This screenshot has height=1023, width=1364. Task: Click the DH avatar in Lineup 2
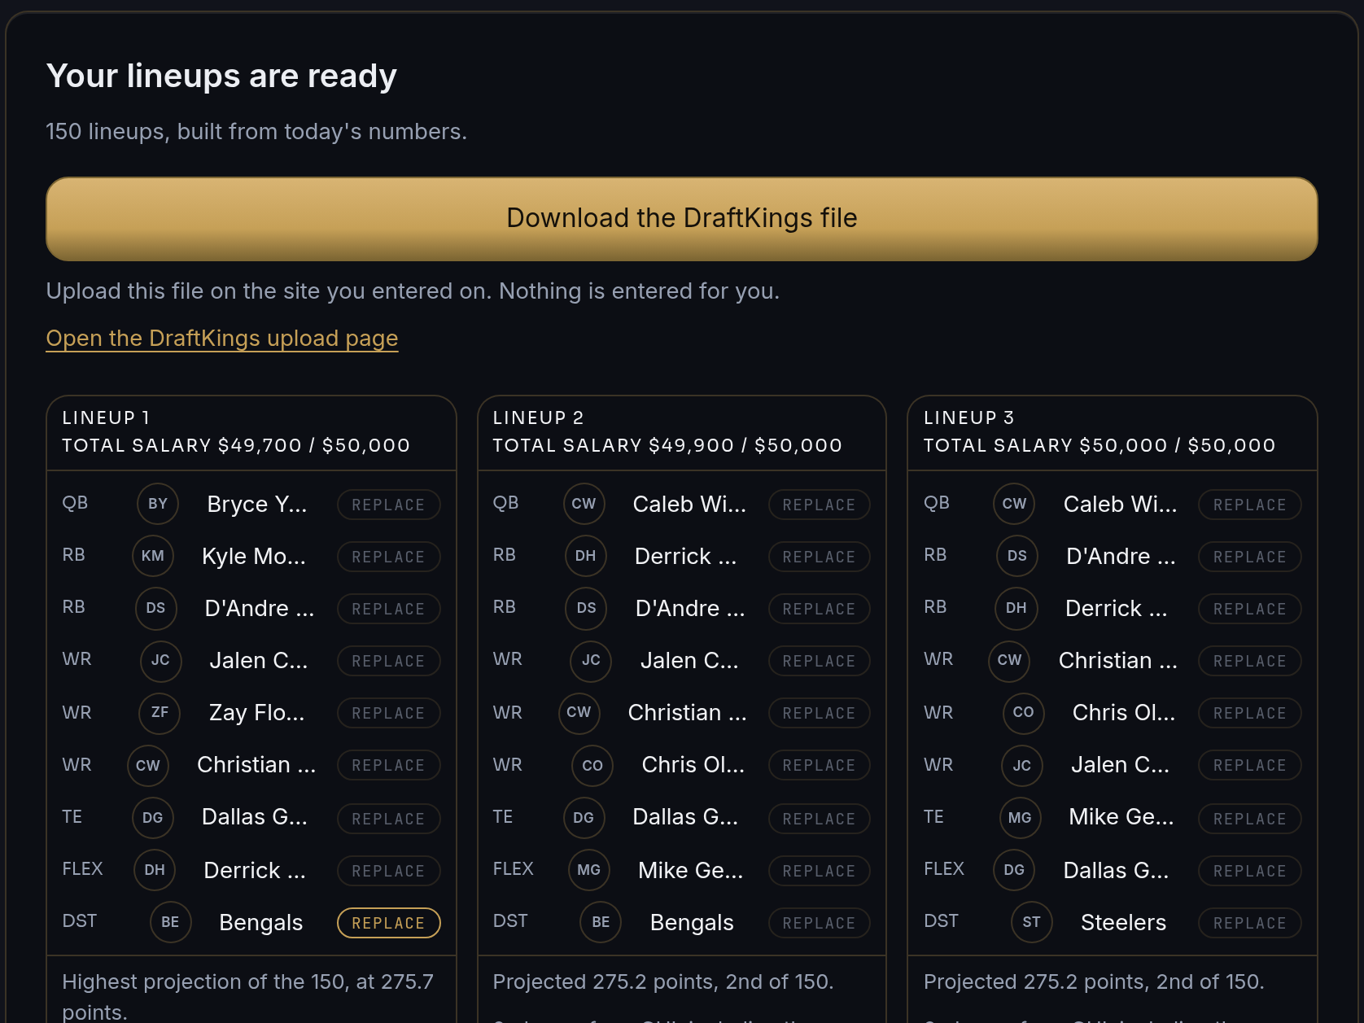pos(586,556)
